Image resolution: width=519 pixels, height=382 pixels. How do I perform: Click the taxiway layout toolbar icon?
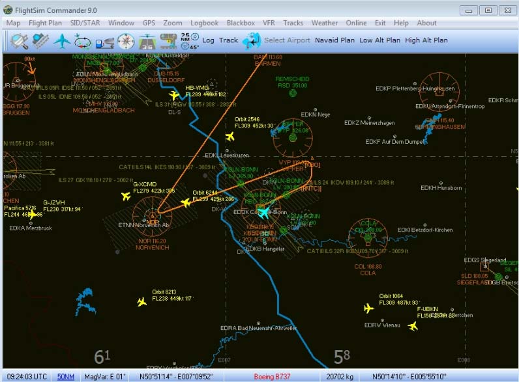168,41
